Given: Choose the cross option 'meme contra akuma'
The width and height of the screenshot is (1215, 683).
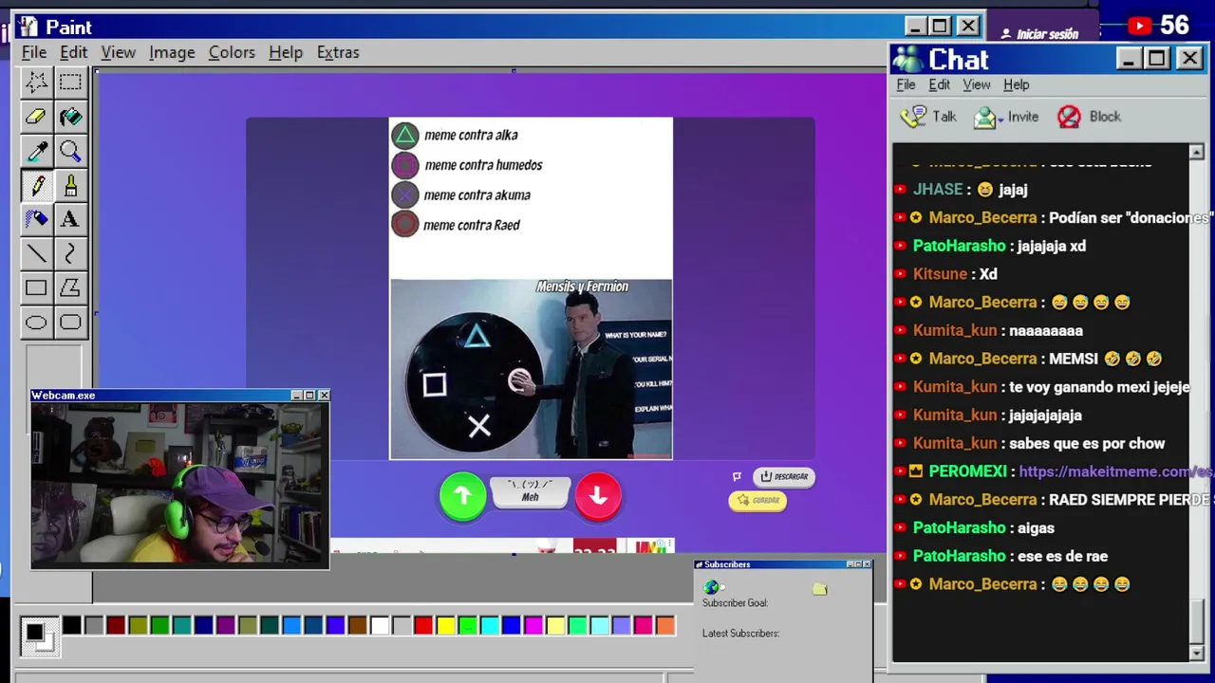Looking at the screenshot, I should 461,195.
